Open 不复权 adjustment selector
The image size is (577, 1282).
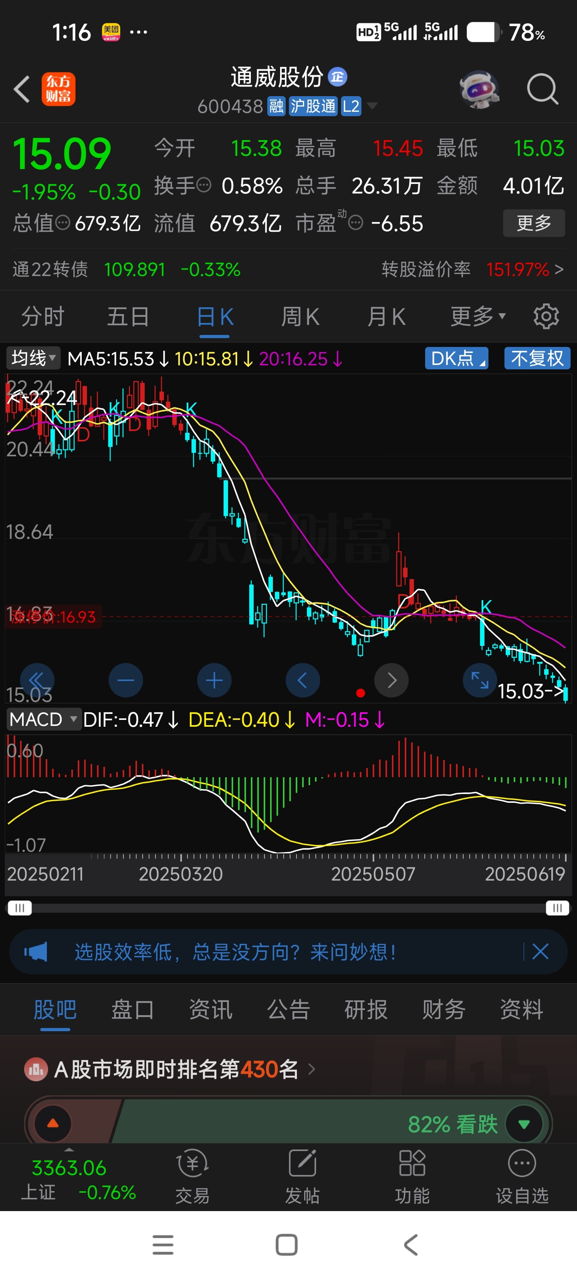pos(537,358)
